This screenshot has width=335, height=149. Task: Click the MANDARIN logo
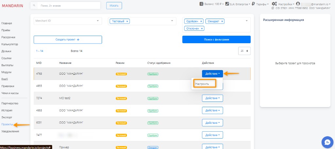pyautogui.click(x=12, y=6)
